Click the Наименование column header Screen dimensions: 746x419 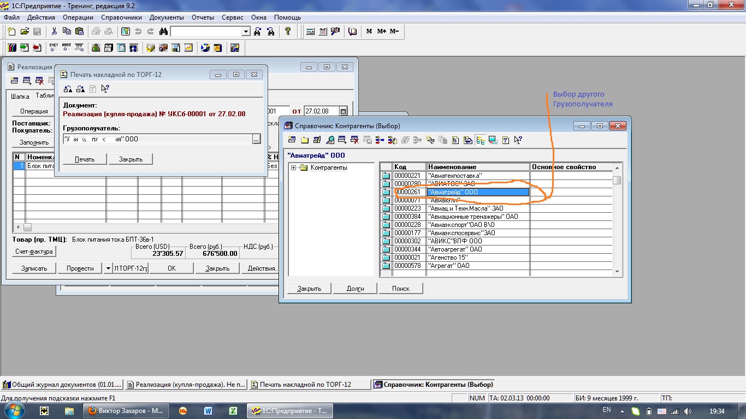coord(478,167)
